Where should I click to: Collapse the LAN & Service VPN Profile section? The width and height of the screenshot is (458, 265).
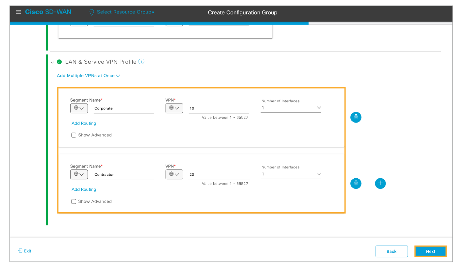coord(52,62)
